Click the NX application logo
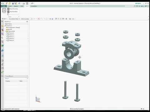The width and height of the screenshot is (150, 112). [2, 3]
